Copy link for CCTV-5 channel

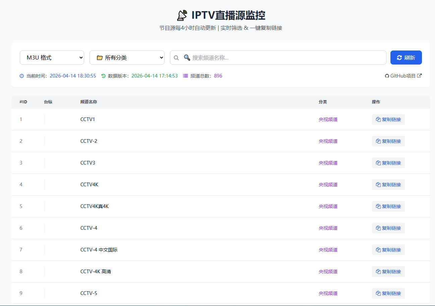click(x=388, y=293)
